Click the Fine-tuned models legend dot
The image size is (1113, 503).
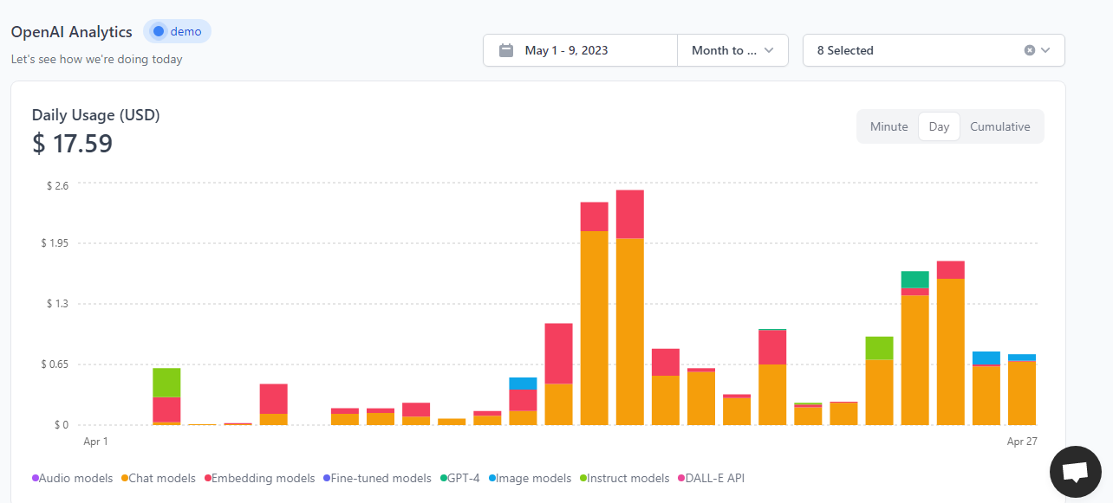coord(326,478)
